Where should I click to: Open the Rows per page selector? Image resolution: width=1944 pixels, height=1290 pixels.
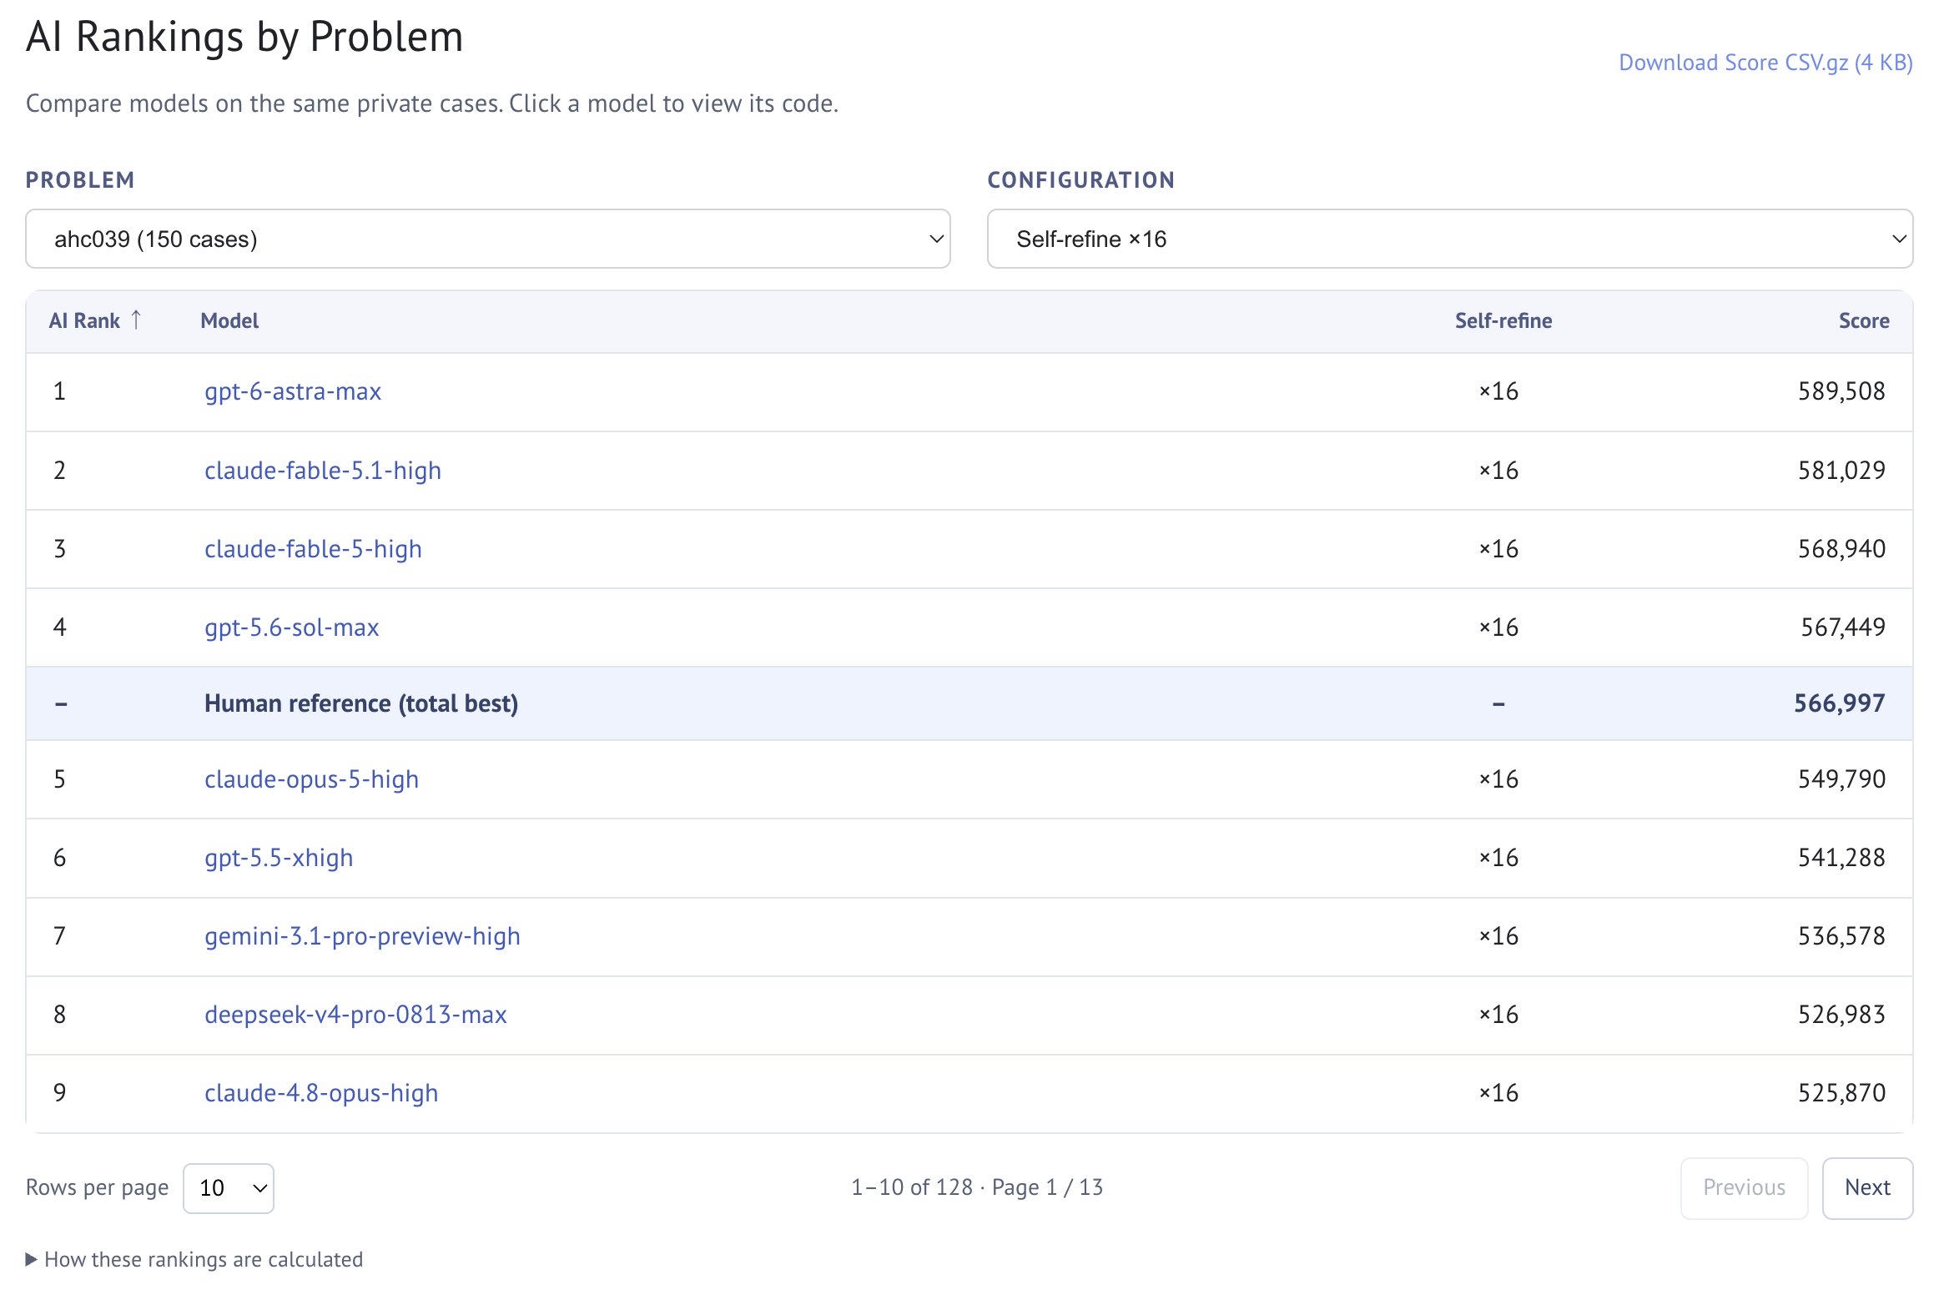(229, 1188)
